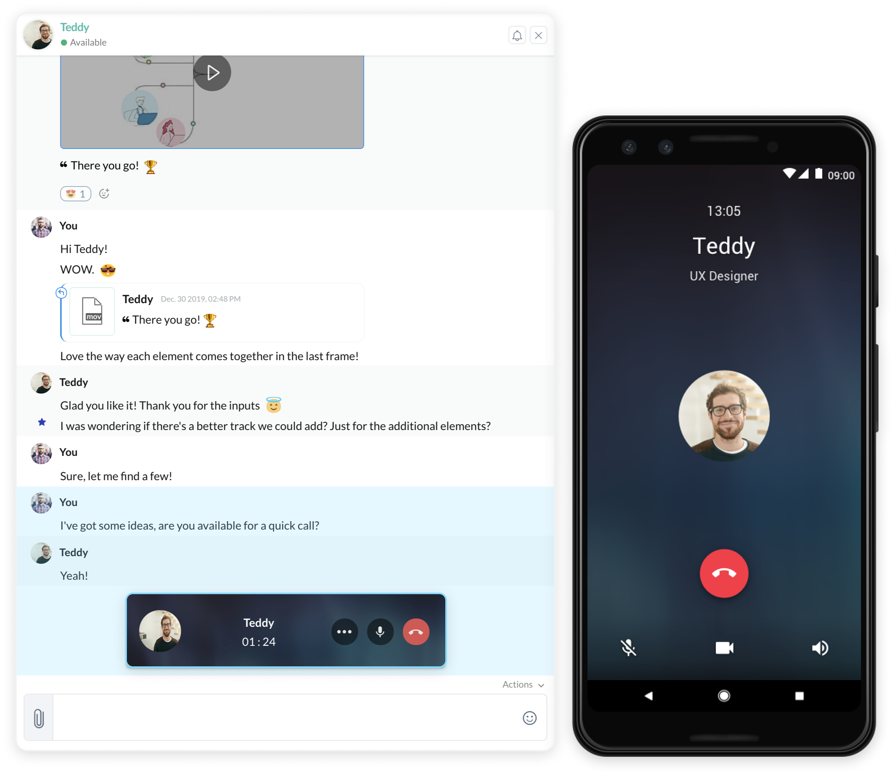
Task: Click the microphone icon on call bar
Action: point(380,631)
